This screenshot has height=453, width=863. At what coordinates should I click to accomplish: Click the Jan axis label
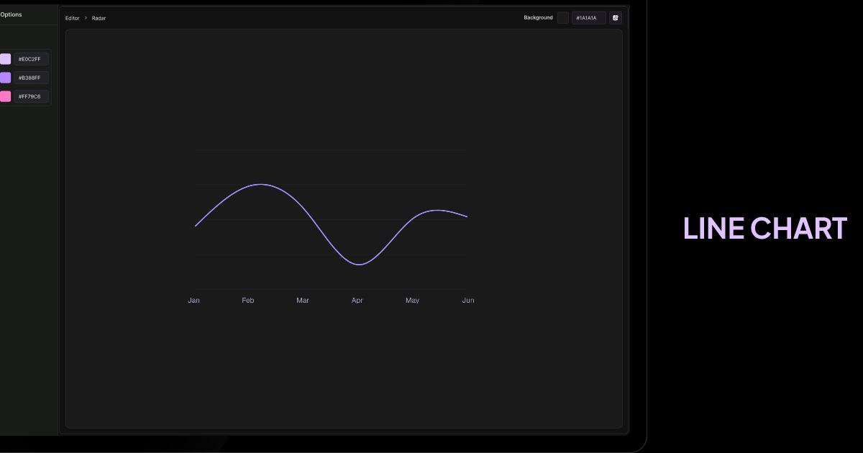tap(193, 300)
